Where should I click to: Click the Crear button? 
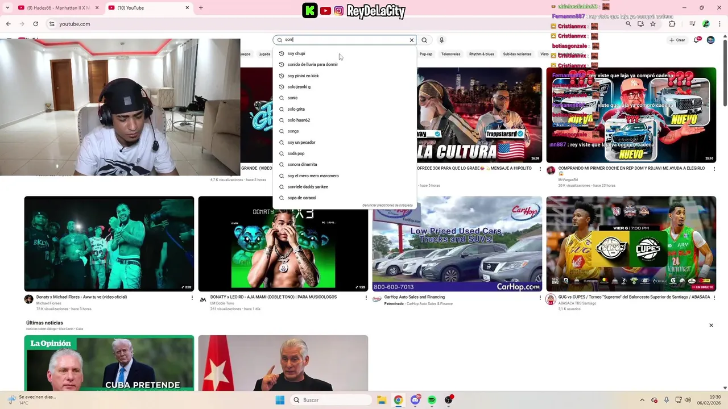point(677,40)
